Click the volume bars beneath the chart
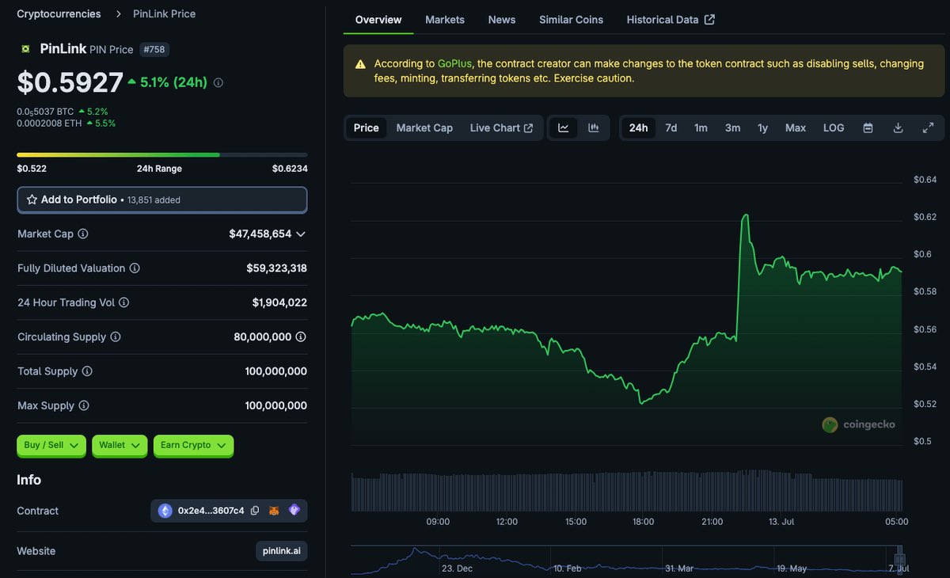This screenshot has width=950, height=578. point(626,492)
